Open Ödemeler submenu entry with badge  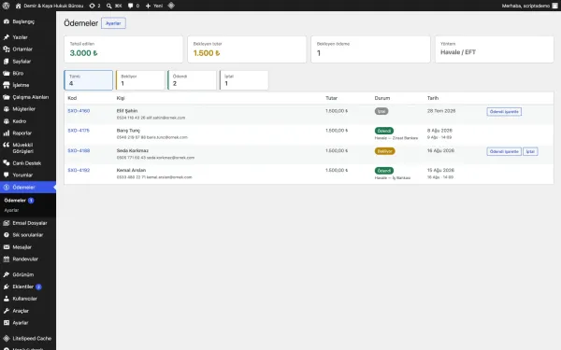[x=19, y=201]
